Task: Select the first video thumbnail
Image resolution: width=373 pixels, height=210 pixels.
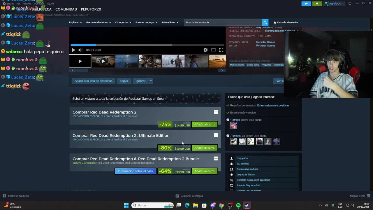Action: 80,61
